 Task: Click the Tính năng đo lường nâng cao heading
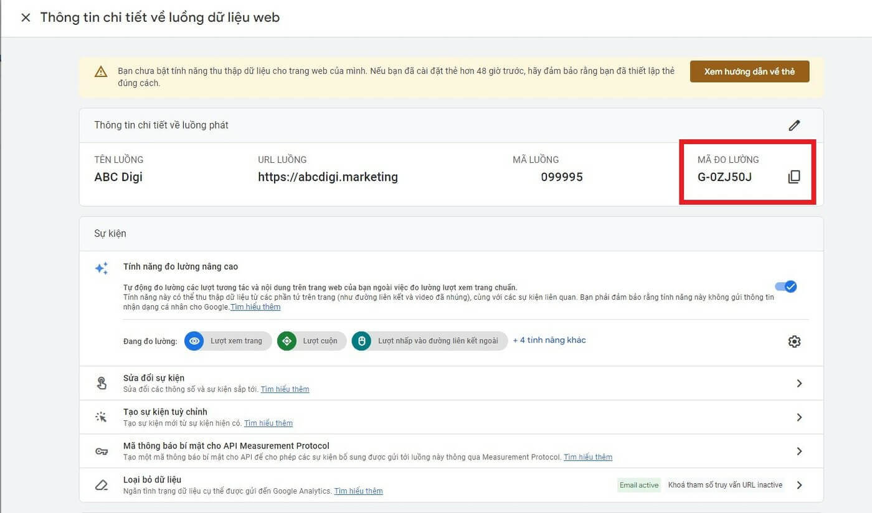pos(181,267)
